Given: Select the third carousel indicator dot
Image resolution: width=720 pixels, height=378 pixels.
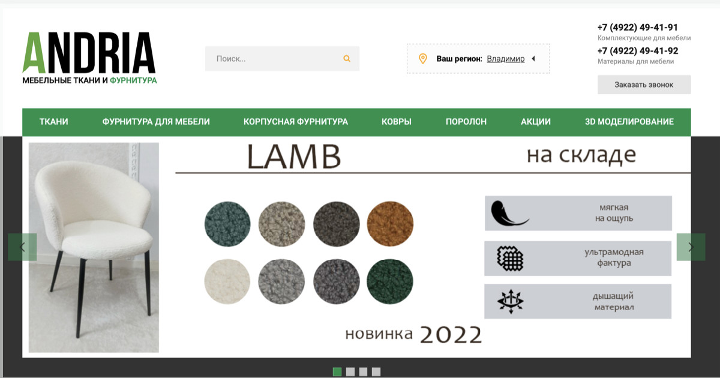Looking at the screenshot, I should [x=363, y=371].
